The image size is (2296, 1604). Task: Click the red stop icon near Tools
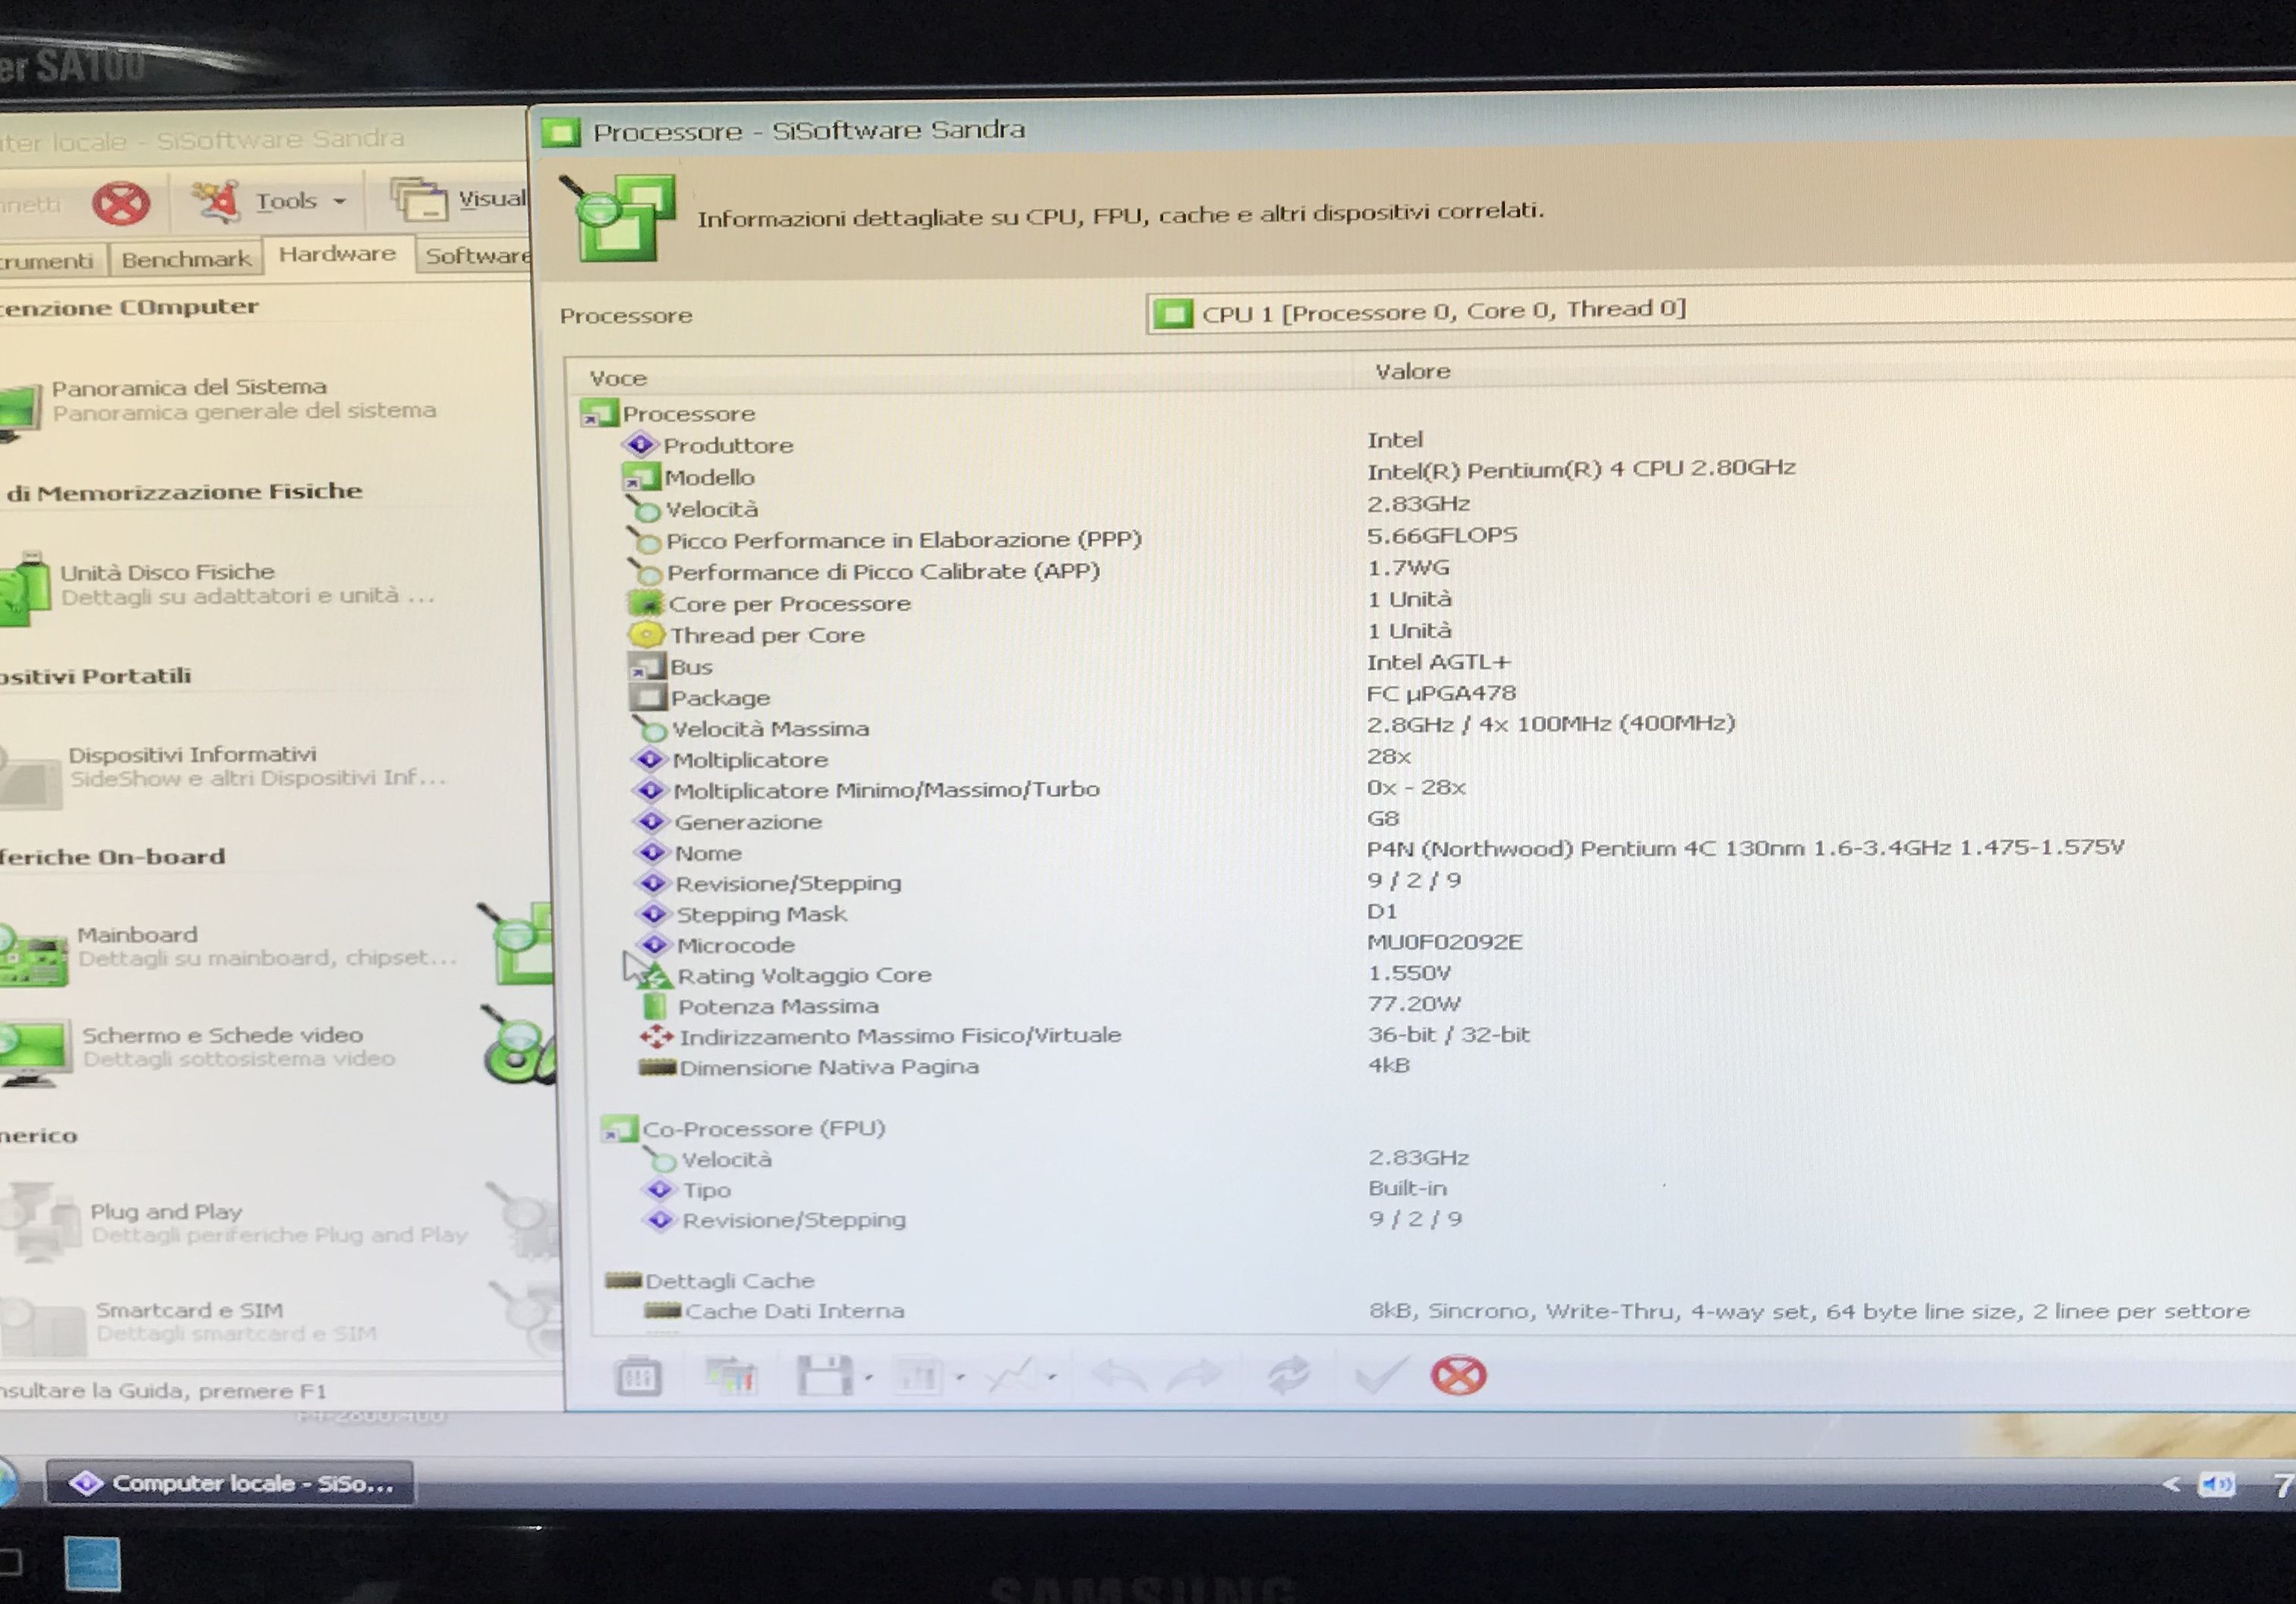coord(121,204)
